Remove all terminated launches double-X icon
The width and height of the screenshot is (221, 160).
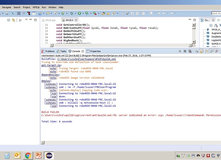point(190,51)
